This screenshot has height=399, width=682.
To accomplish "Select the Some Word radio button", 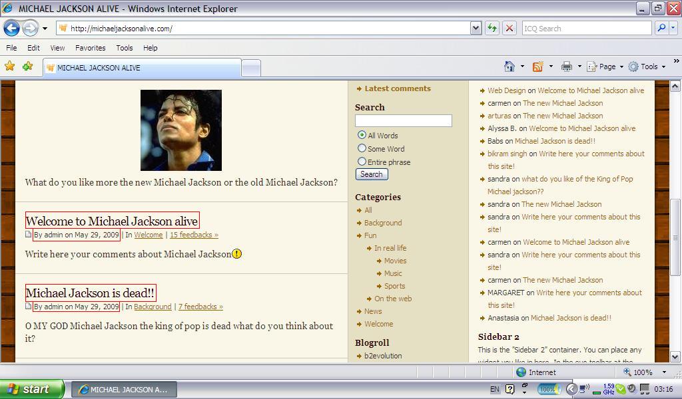I will point(362,148).
